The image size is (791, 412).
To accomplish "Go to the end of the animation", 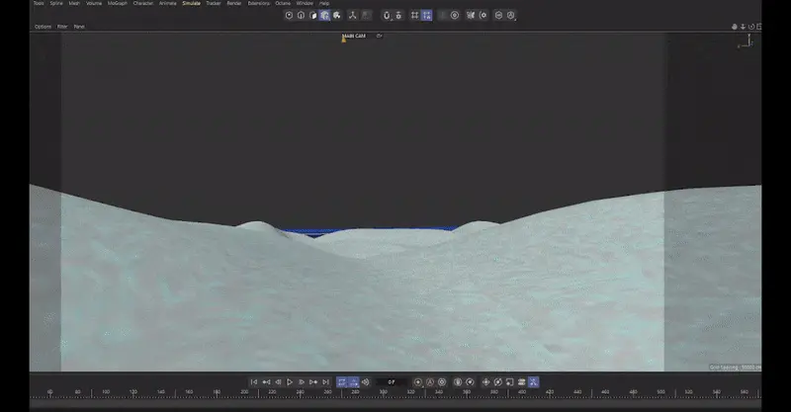I will 325,381.
